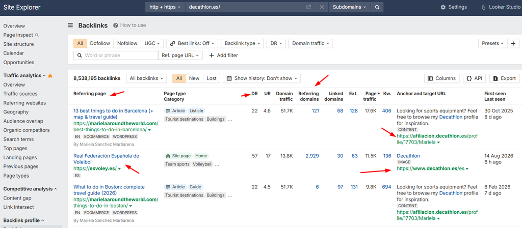Open Best links: Off dropdown

point(192,43)
